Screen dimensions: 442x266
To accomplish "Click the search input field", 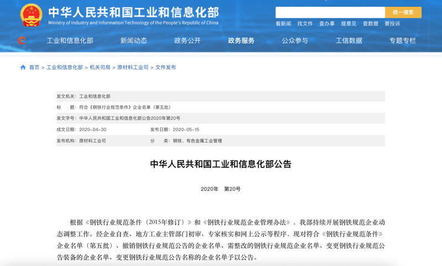I will 330,12.
